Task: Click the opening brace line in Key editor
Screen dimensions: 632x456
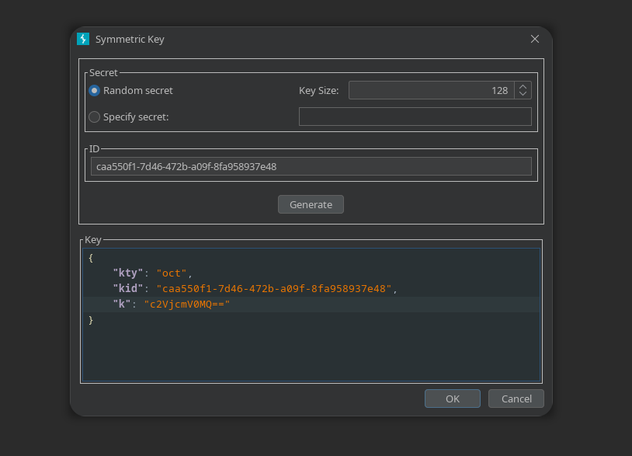Action: [x=91, y=257]
